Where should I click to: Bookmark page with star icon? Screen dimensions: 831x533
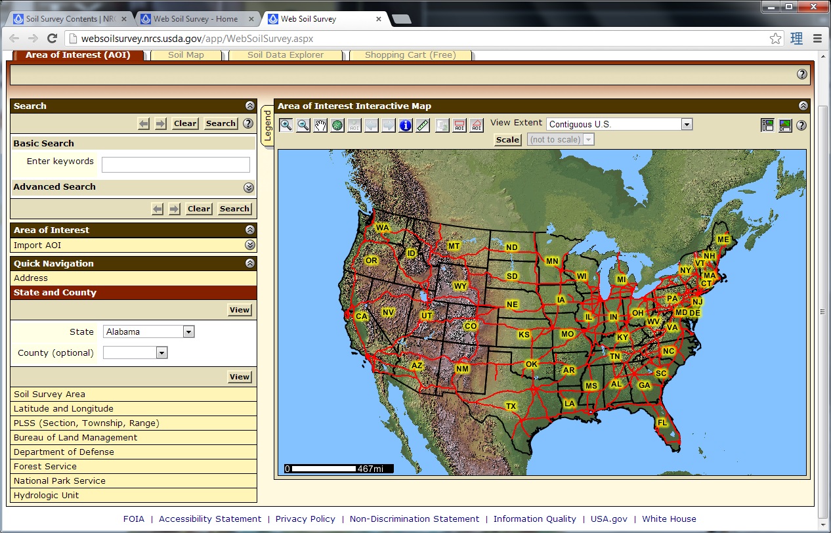click(x=776, y=39)
